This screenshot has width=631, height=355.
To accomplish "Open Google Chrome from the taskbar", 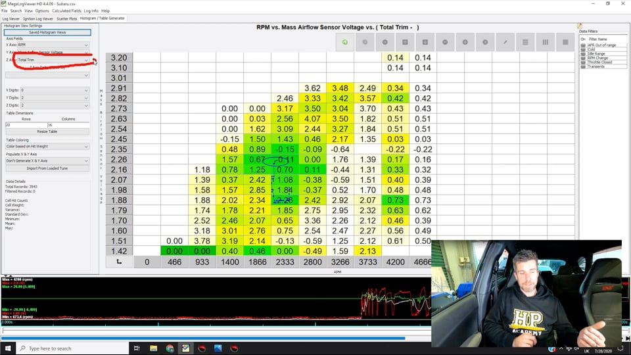I will [170, 348].
